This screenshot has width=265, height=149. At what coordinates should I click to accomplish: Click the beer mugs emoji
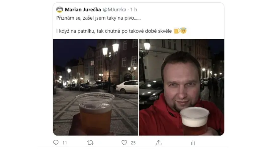coord(177,31)
